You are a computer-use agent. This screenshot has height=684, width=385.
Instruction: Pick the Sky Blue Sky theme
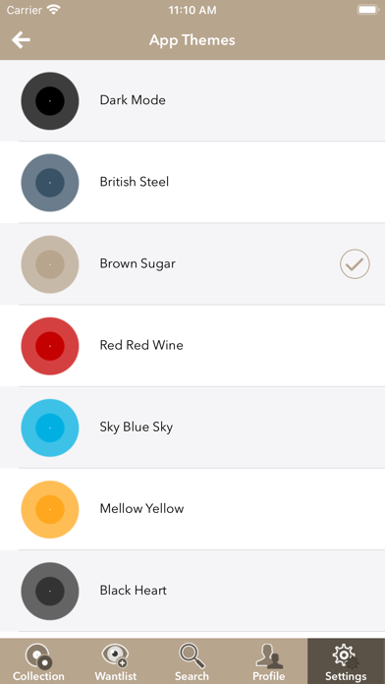tap(192, 427)
